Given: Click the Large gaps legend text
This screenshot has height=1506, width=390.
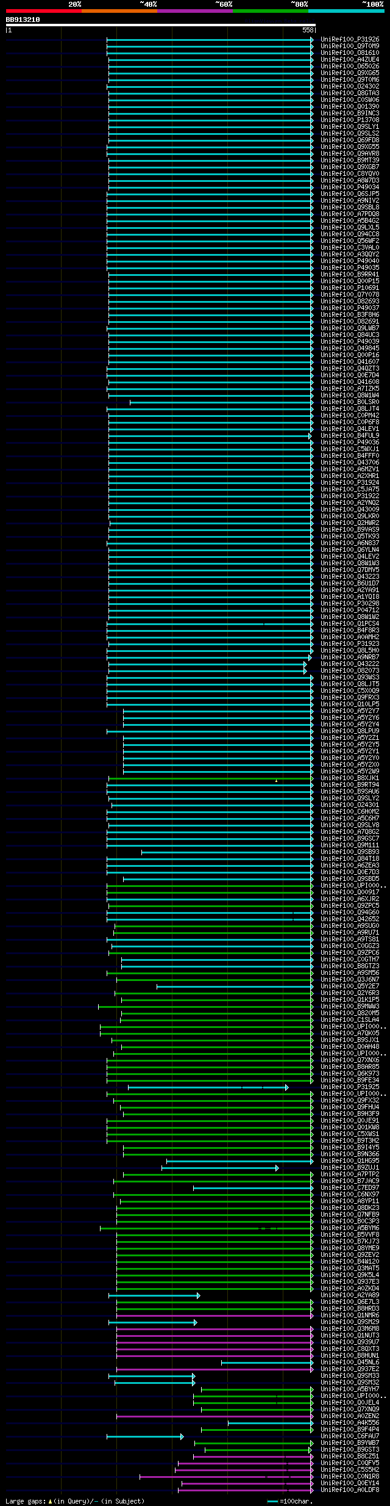Looking at the screenshot, I should (75, 1501).
